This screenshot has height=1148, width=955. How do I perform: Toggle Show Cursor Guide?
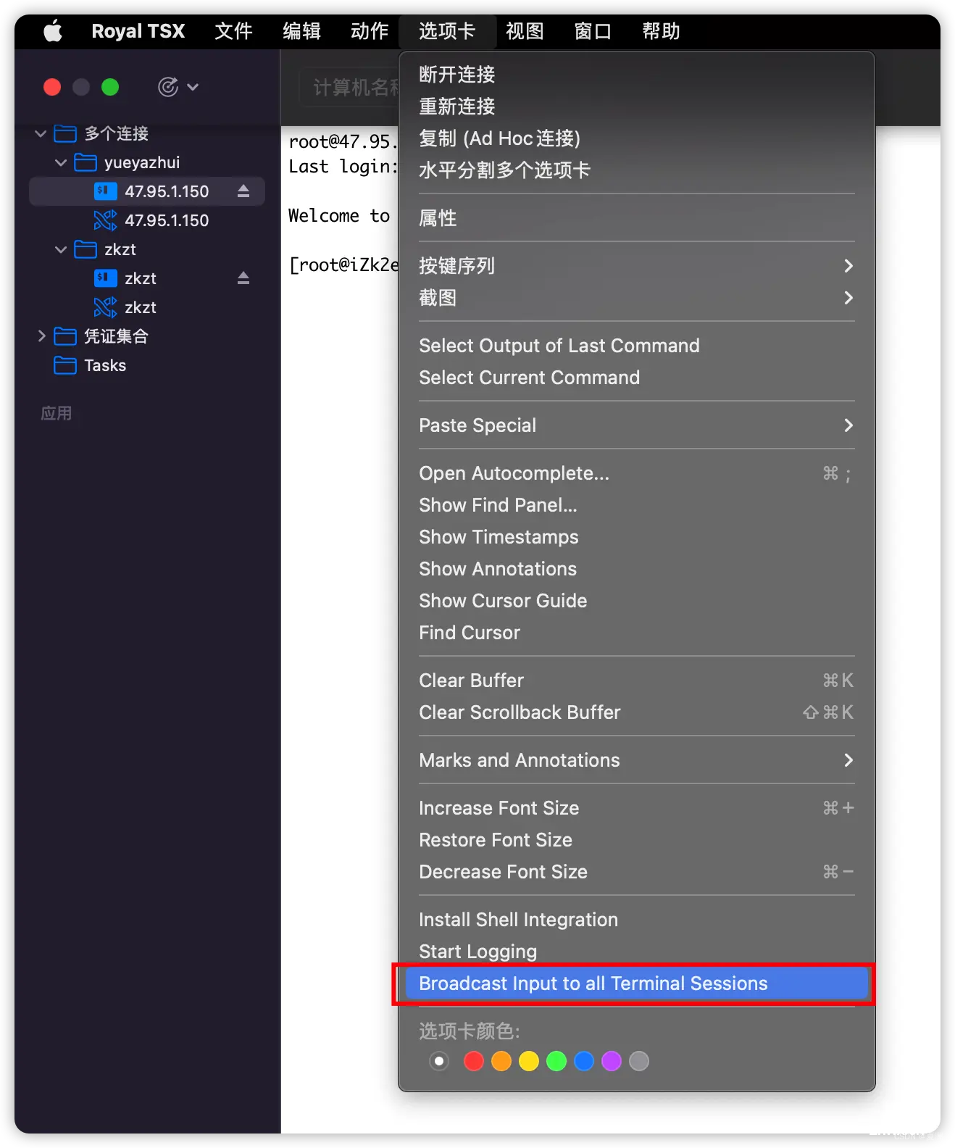pos(636,601)
